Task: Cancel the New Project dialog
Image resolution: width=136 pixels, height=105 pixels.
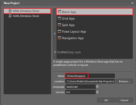Action: 124,100
